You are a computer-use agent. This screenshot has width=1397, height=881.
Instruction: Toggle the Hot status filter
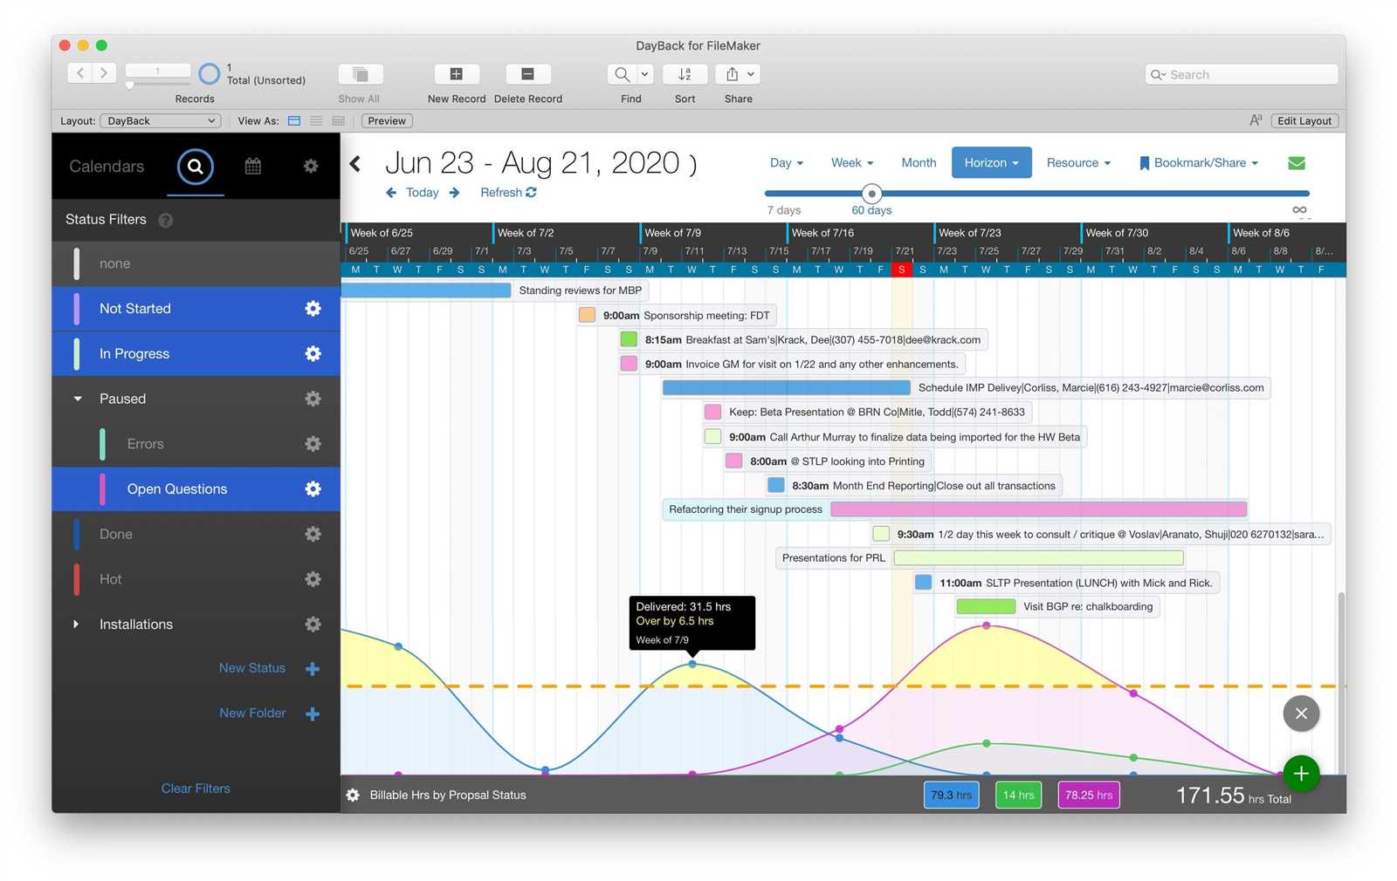click(196, 579)
